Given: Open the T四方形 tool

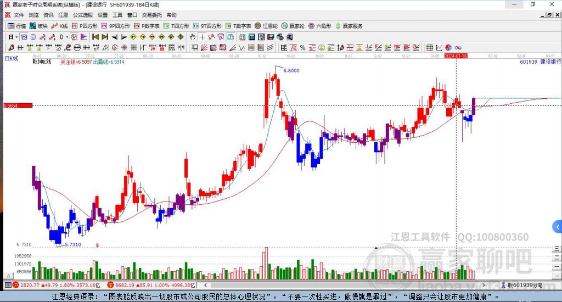Looking at the screenshot, I should coord(176,26).
